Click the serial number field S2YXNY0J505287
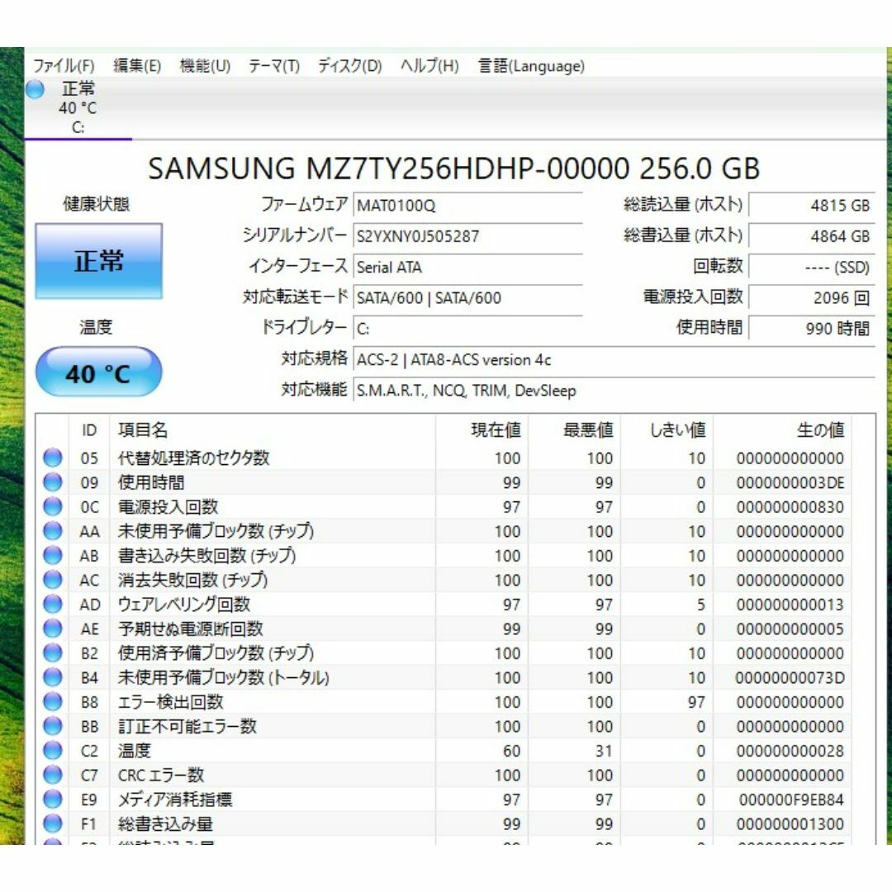This screenshot has height=892, width=892. [x=467, y=236]
